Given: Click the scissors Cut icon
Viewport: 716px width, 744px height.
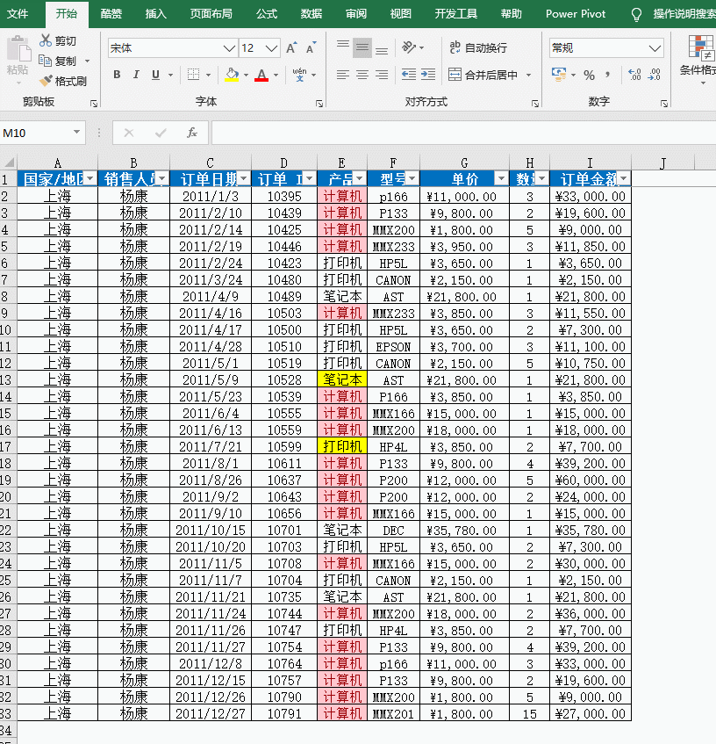Looking at the screenshot, I should 46,41.
